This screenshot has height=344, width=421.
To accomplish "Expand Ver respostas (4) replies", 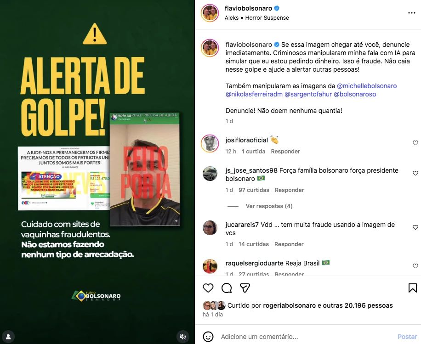I will pos(269,206).
